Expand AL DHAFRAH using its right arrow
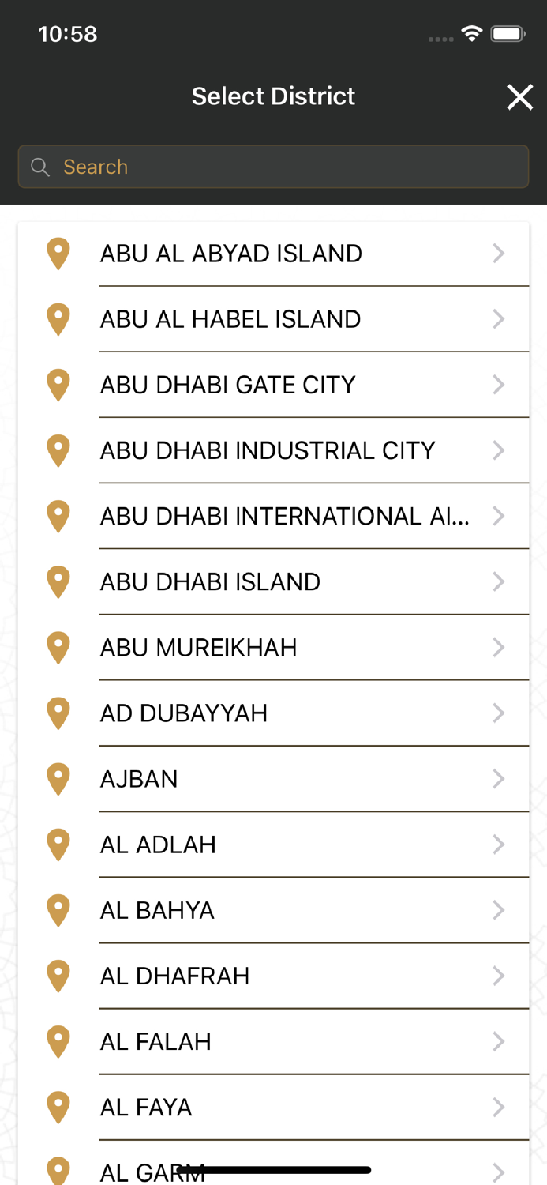Screen dimensions: 547x1185 coord(498,976)
